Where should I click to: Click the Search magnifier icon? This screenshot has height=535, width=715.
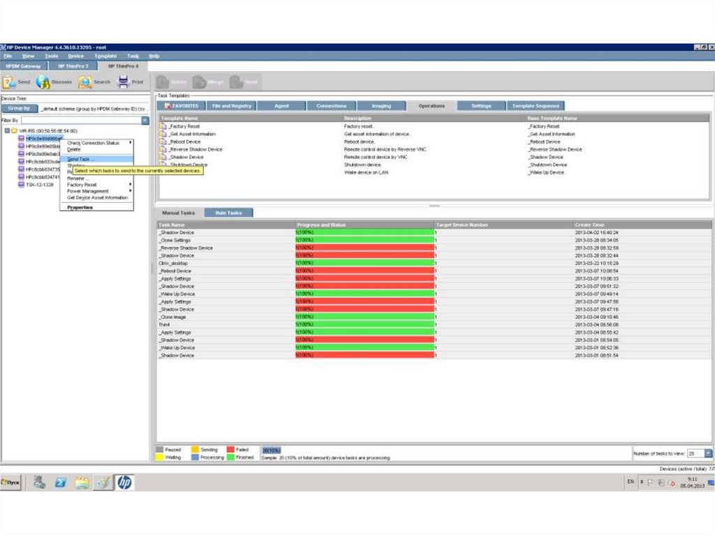pos(84,82)
